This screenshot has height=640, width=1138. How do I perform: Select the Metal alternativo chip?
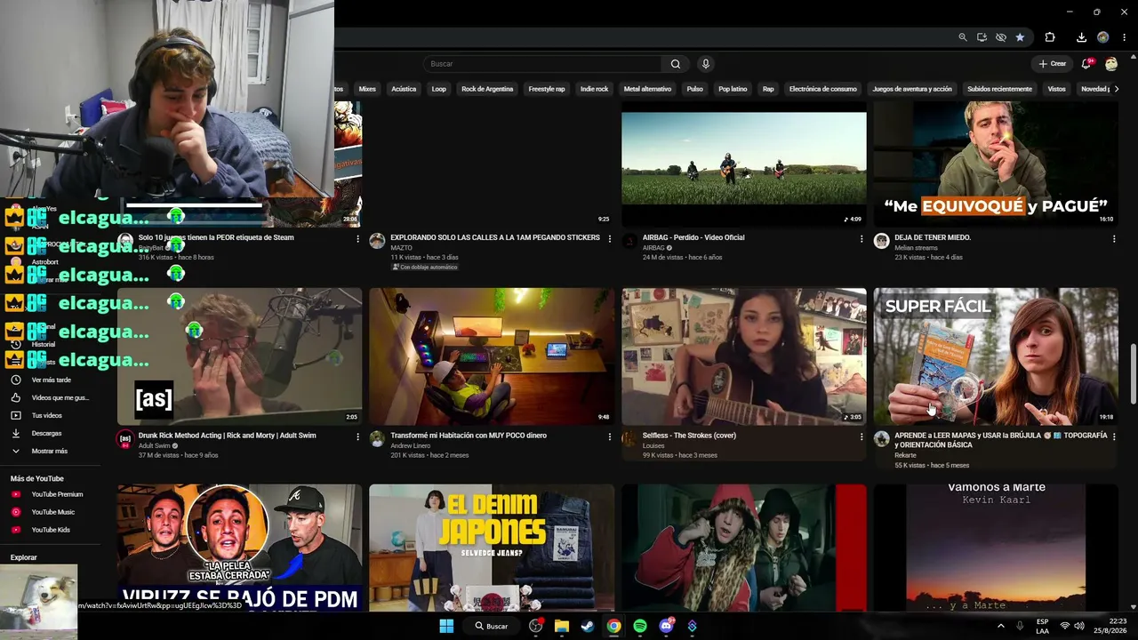click(x=648, y=89)
